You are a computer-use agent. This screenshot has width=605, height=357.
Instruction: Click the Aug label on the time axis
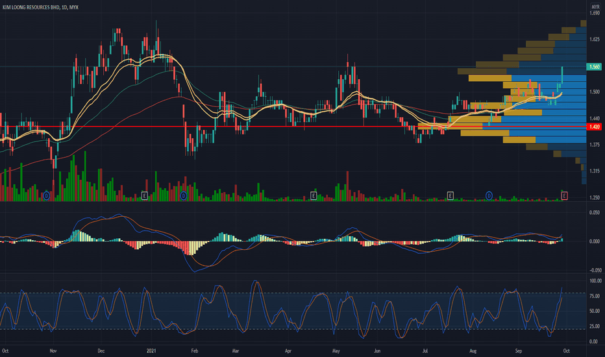click(x=473, y=351)
